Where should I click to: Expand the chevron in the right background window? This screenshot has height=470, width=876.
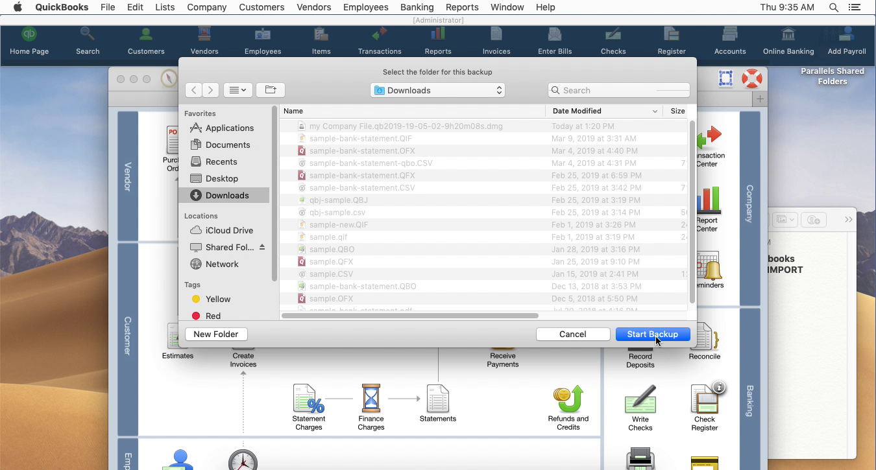click(848, 220)
